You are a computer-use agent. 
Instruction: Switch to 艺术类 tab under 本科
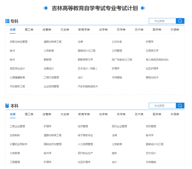[x=139, y=114]
